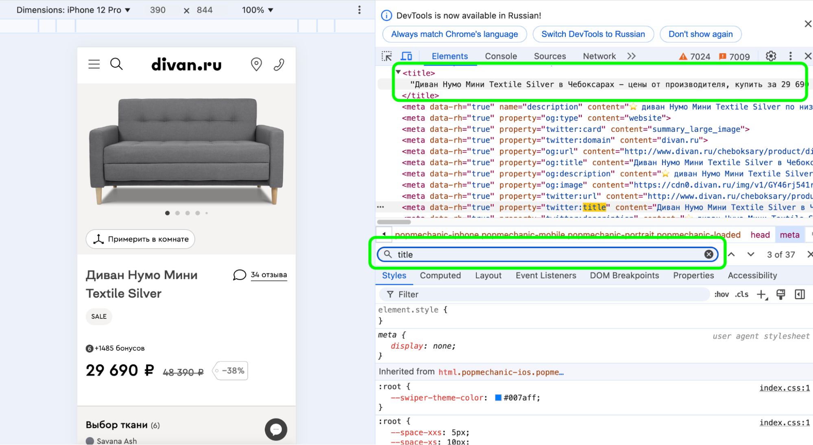Toggle :hov element state panel
Screen dimensions: 813x445
[x=721, y=294]
